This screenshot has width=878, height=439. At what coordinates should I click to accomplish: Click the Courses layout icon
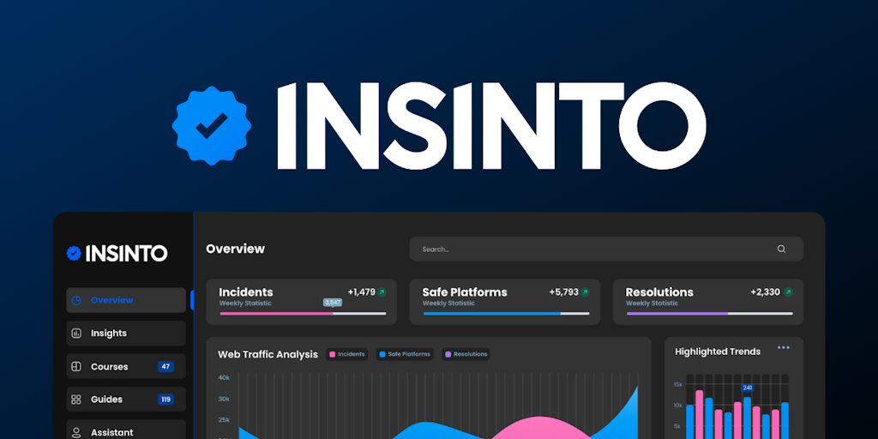coord(76,367)
